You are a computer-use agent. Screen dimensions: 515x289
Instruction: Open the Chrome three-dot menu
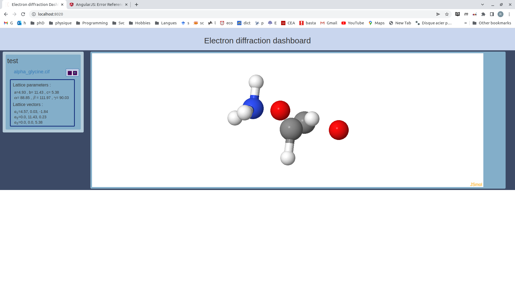coord(509,14)
